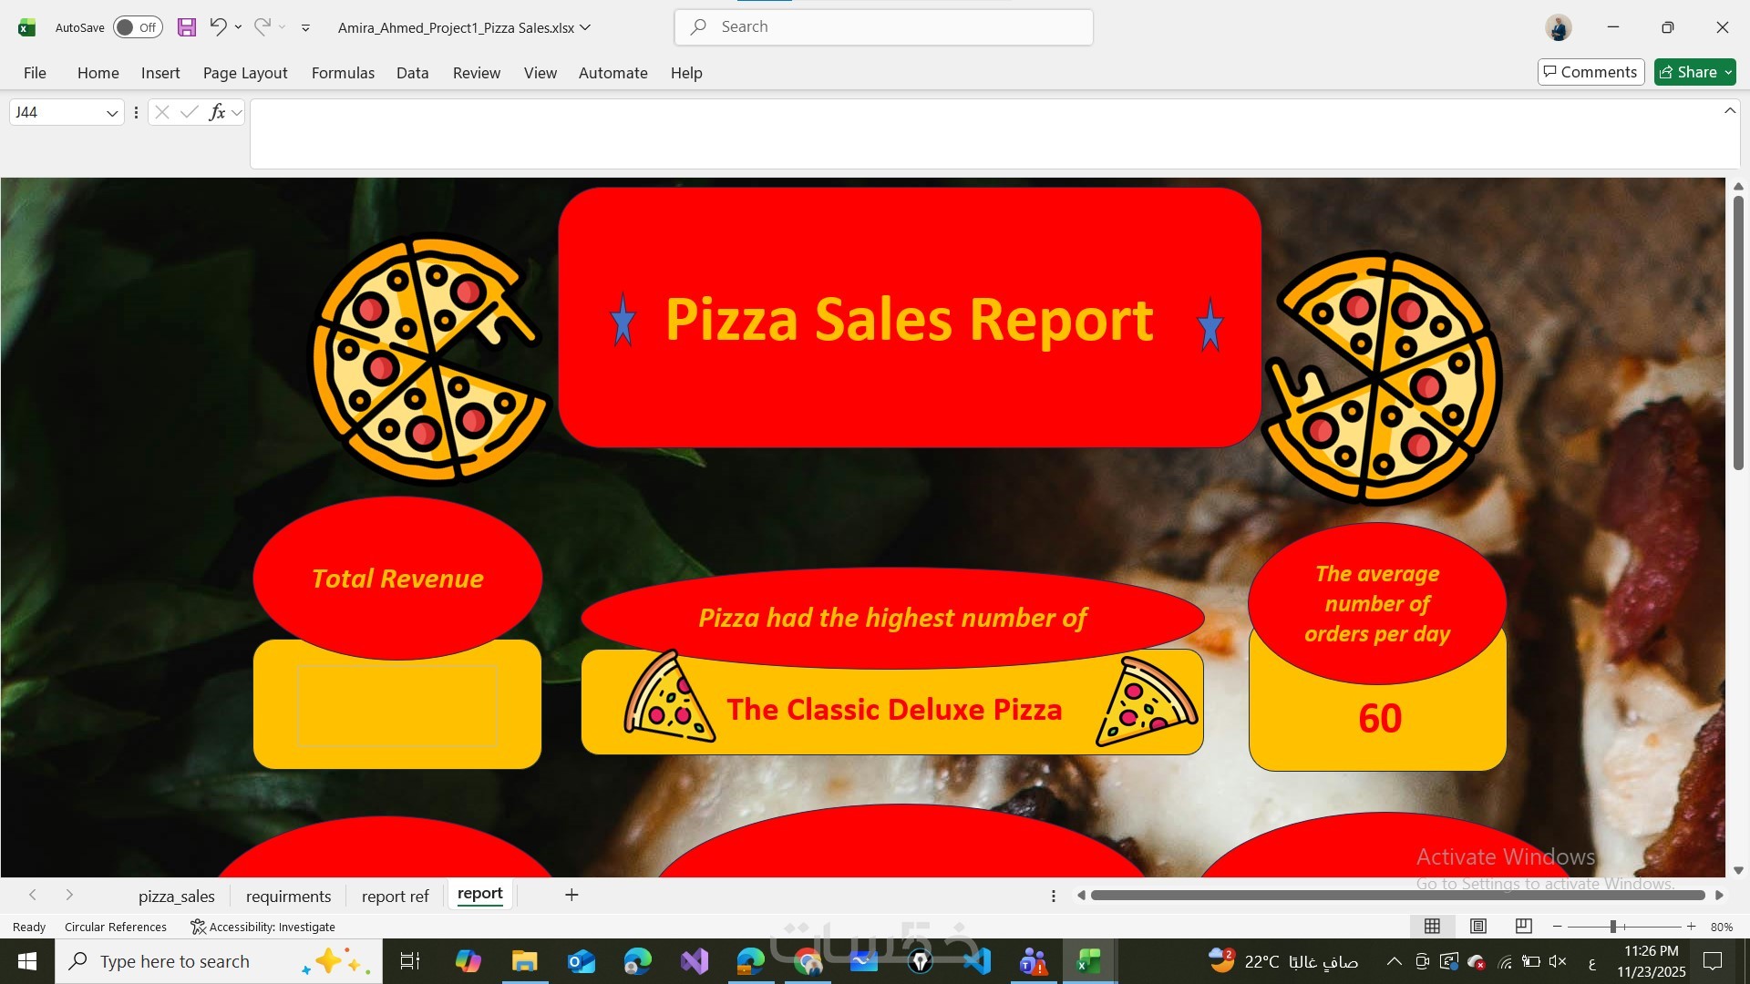This screenshot has height=984, width=1750.
Task: Open the Comments pane button
Action: [1590, 72]
